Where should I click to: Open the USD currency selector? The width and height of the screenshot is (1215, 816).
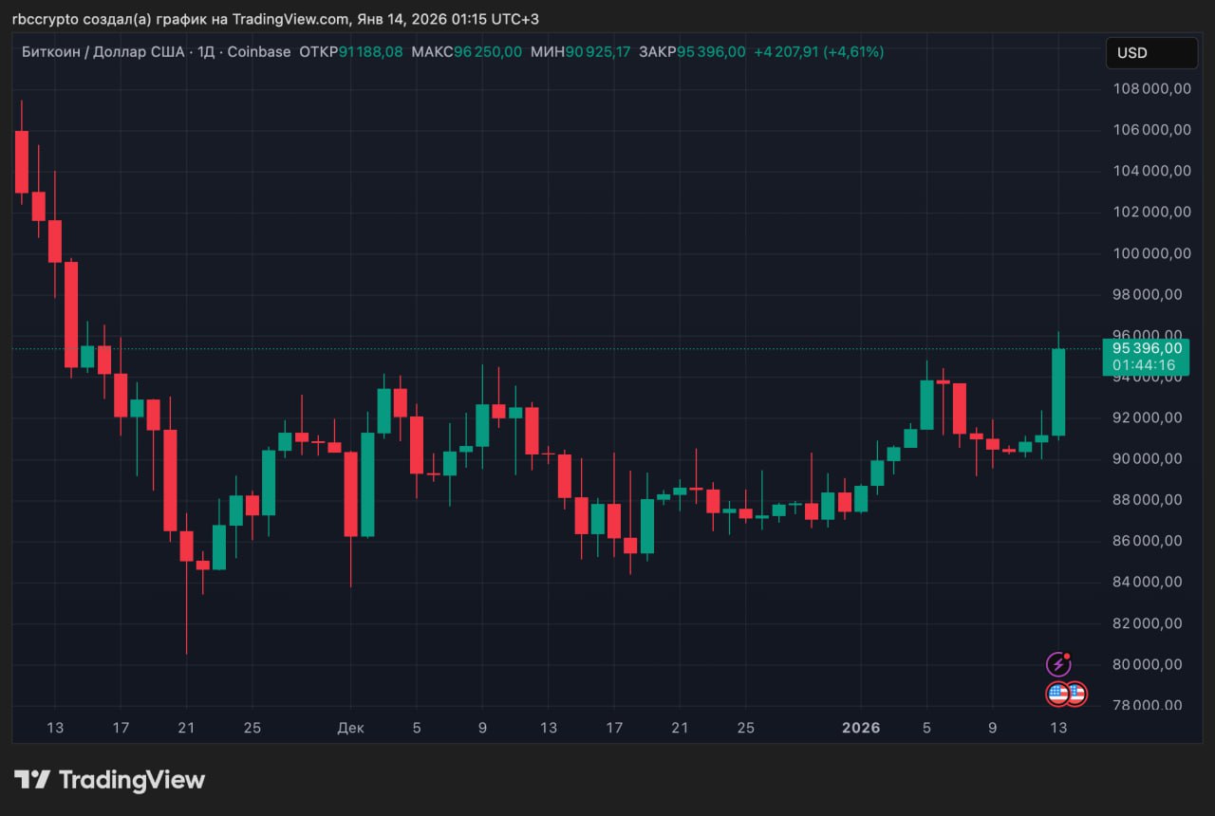point(1150,53)
